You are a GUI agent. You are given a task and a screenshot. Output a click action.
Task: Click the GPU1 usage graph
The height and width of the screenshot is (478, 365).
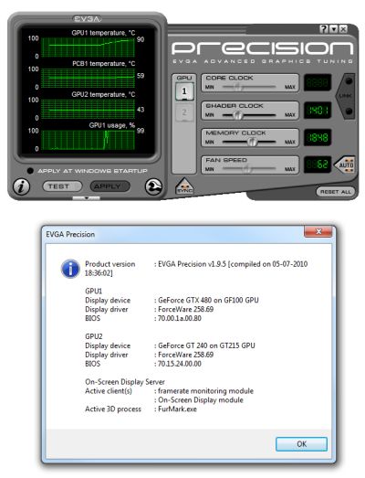click(x=88, y=140)
